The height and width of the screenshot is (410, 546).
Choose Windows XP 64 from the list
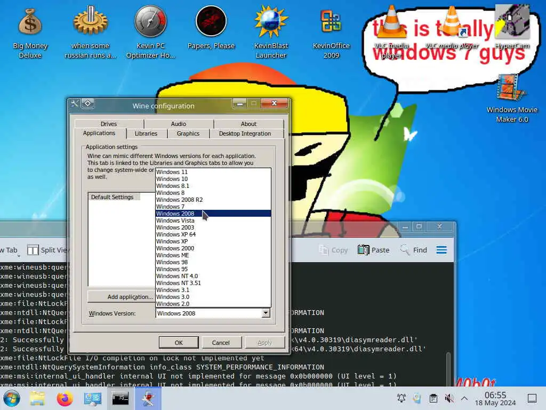[x=213, y=234]
